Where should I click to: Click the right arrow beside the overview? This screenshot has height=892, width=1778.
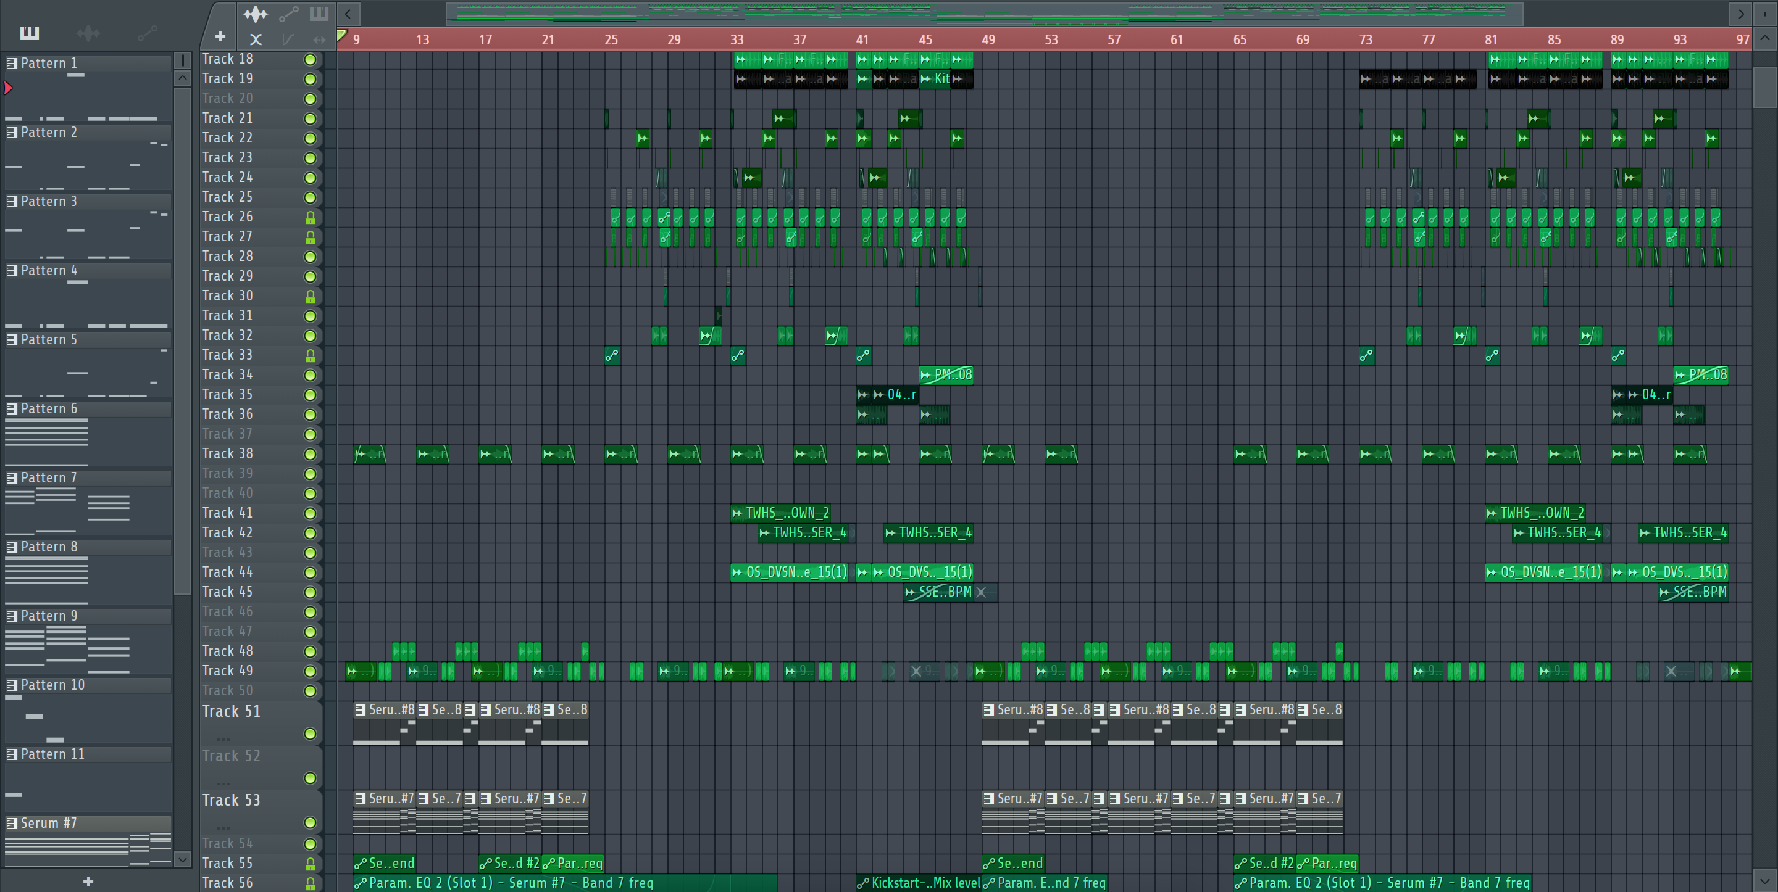(x=1741, y=14)
